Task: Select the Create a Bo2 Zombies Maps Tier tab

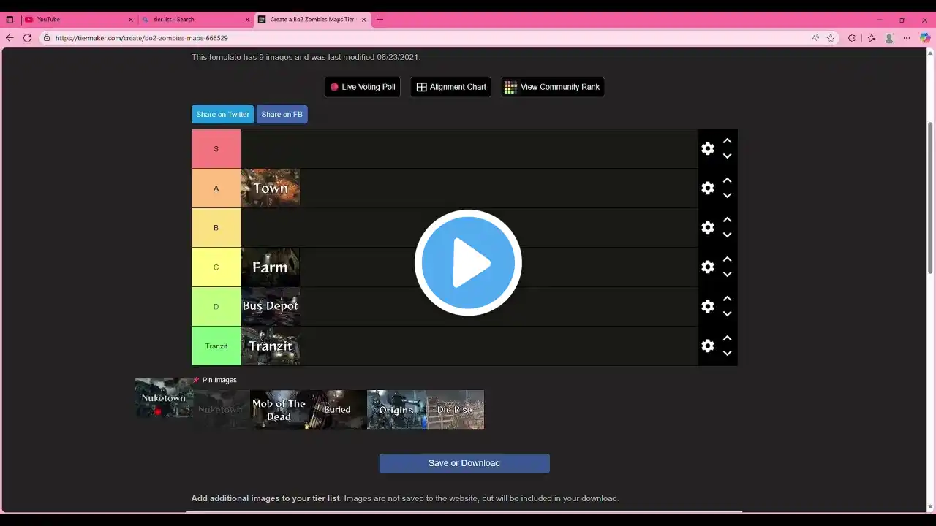Action: pyautogui.click(x=312, y=20)
